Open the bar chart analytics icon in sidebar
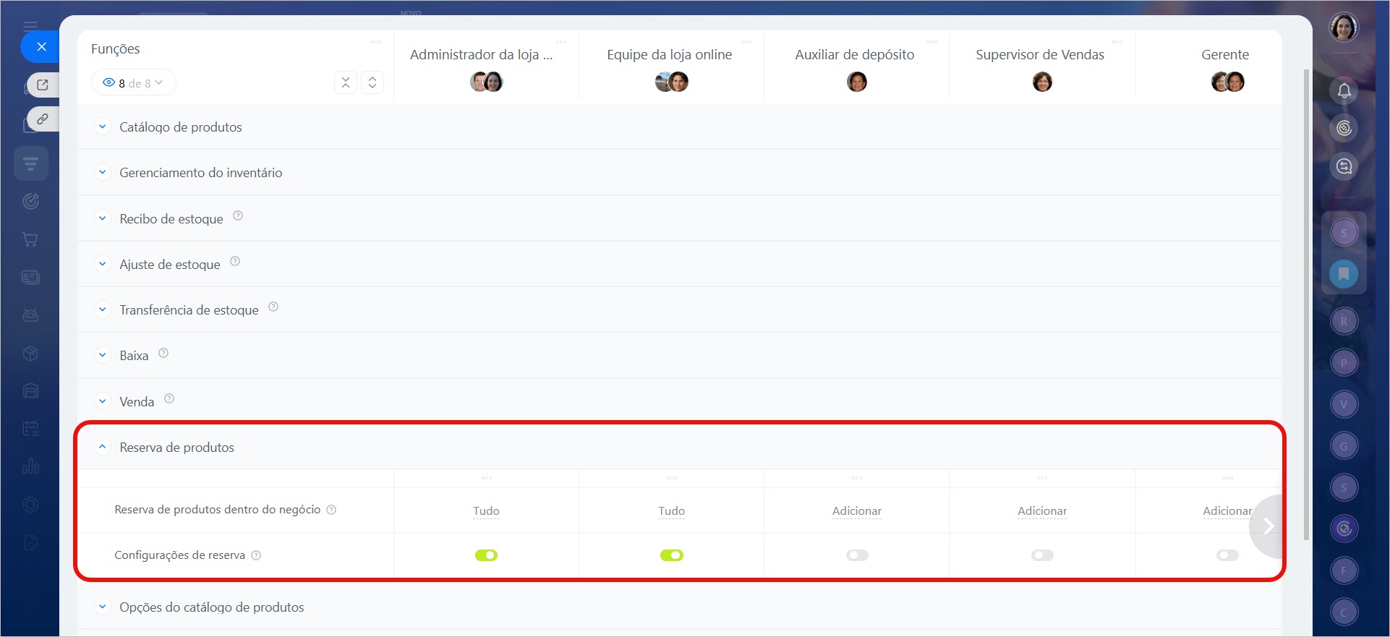Viewport: 1390px width, 637px height. point(30,466)
